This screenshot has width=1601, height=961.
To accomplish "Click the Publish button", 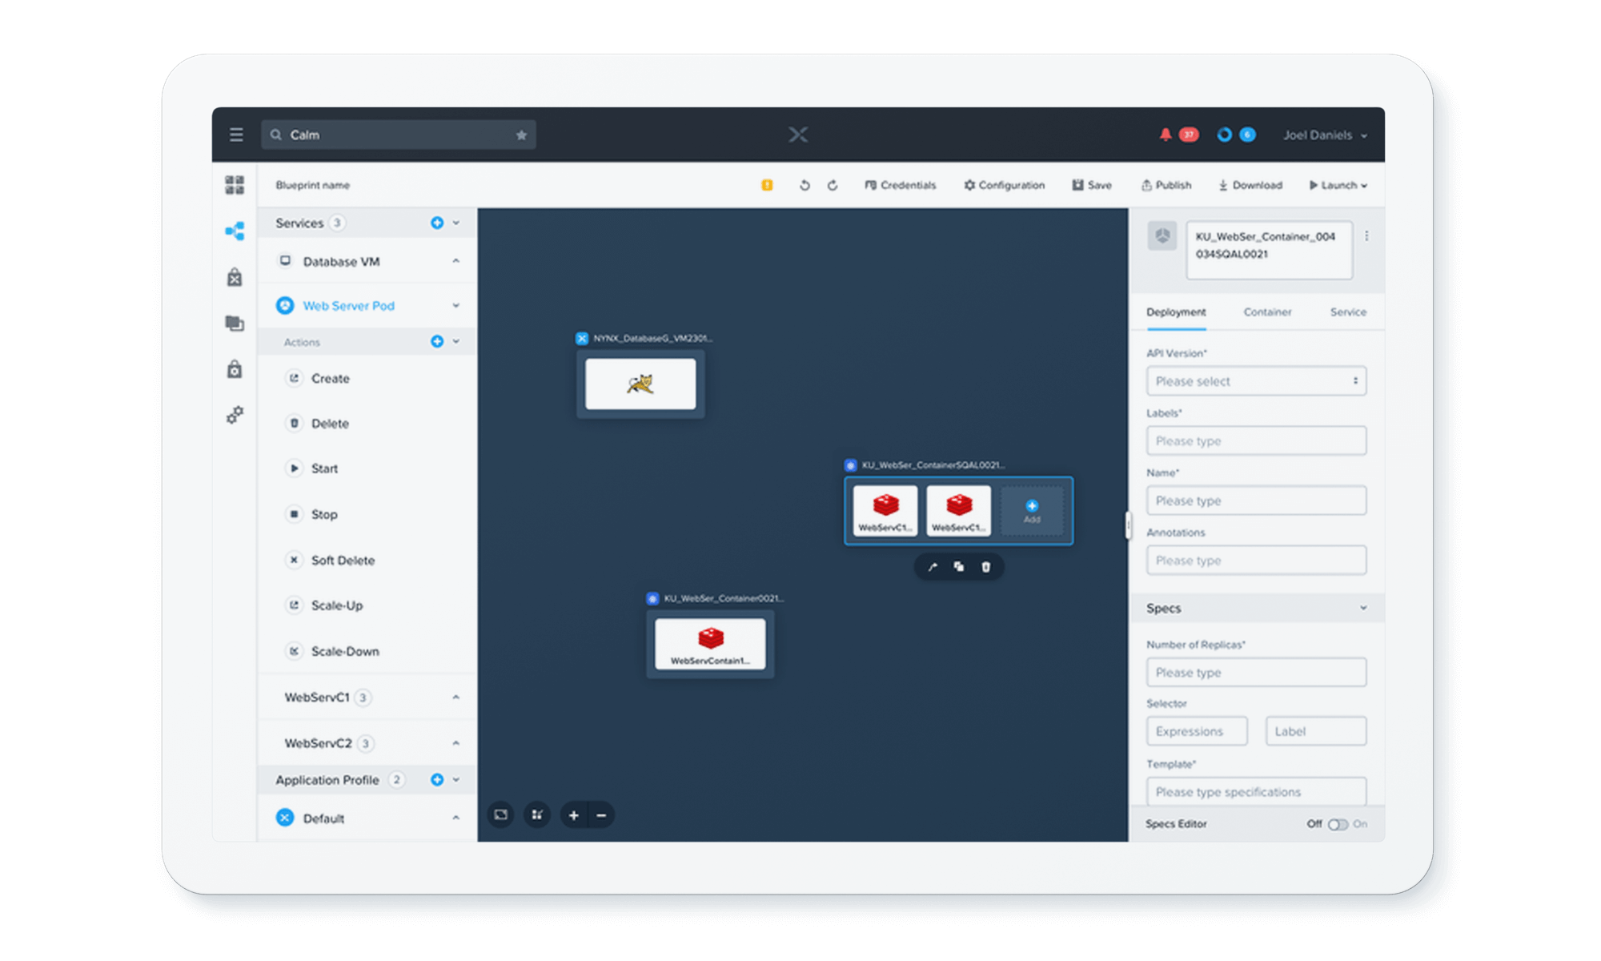I will (1166, 185).
